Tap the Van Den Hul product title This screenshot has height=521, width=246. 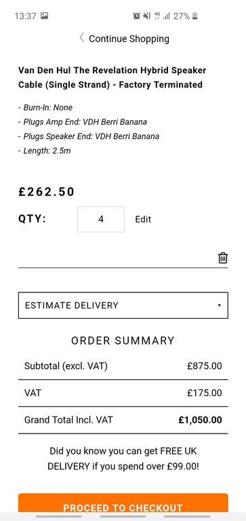(112, 77)
